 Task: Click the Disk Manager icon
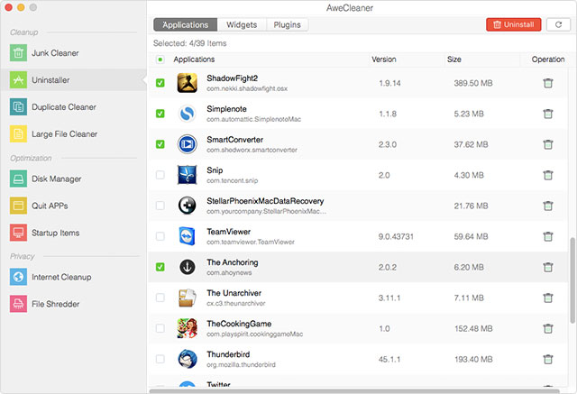point(19,179)
